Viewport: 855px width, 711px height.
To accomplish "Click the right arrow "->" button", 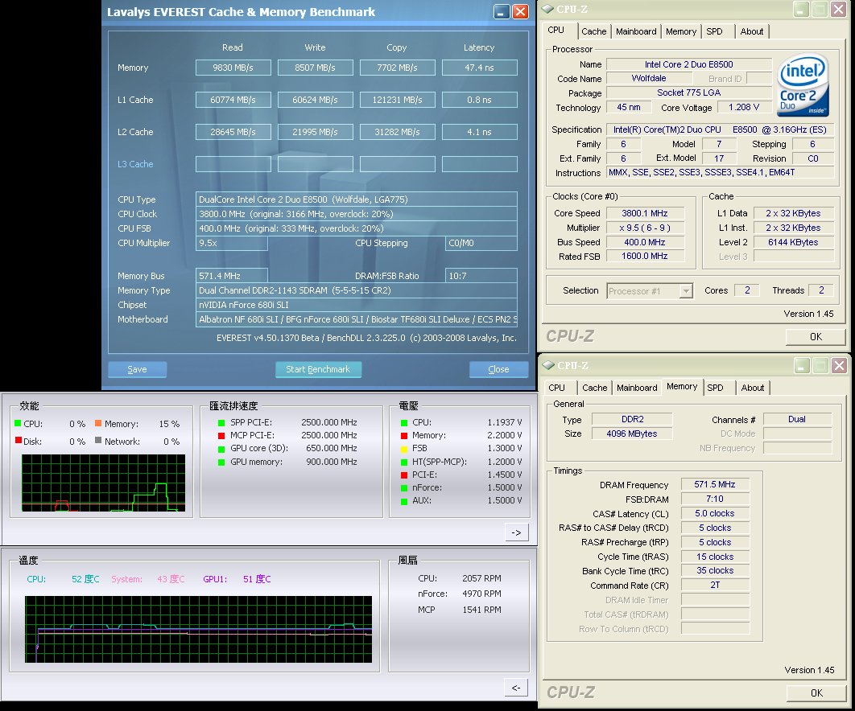I will click(516, 532).
